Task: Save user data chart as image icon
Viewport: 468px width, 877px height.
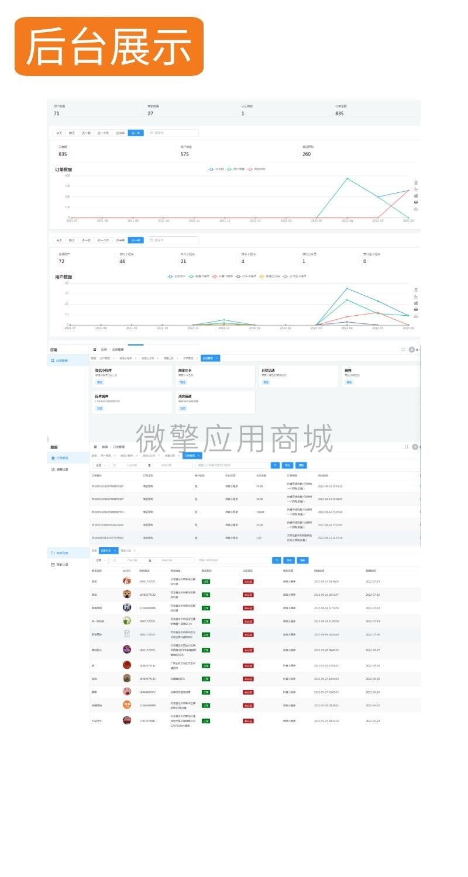Action: (415, 316)
